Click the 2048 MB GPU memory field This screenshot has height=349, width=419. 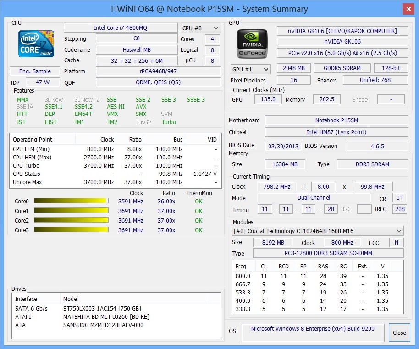click(294, 68)
